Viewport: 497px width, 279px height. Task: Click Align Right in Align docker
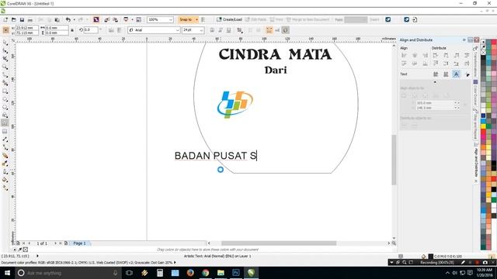(x=425, y=55)
